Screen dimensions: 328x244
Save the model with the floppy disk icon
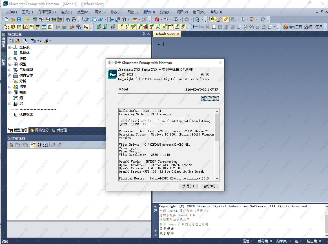click(19, 19)
